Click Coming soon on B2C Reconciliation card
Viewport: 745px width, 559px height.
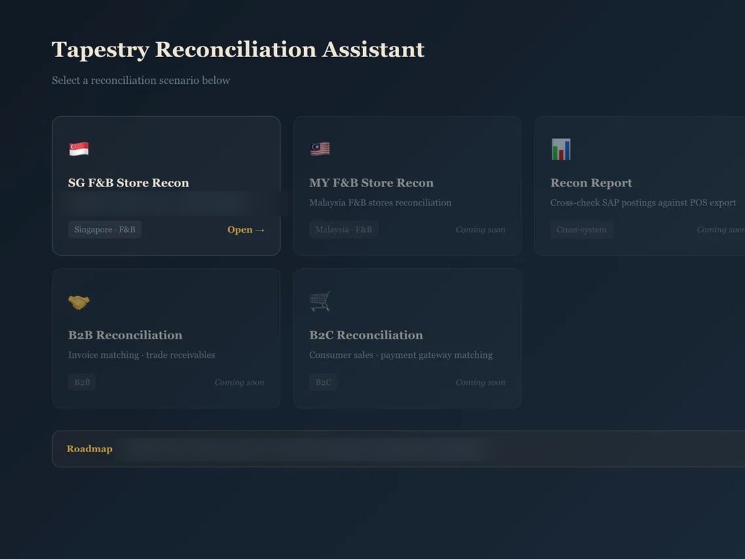[481, 382]
